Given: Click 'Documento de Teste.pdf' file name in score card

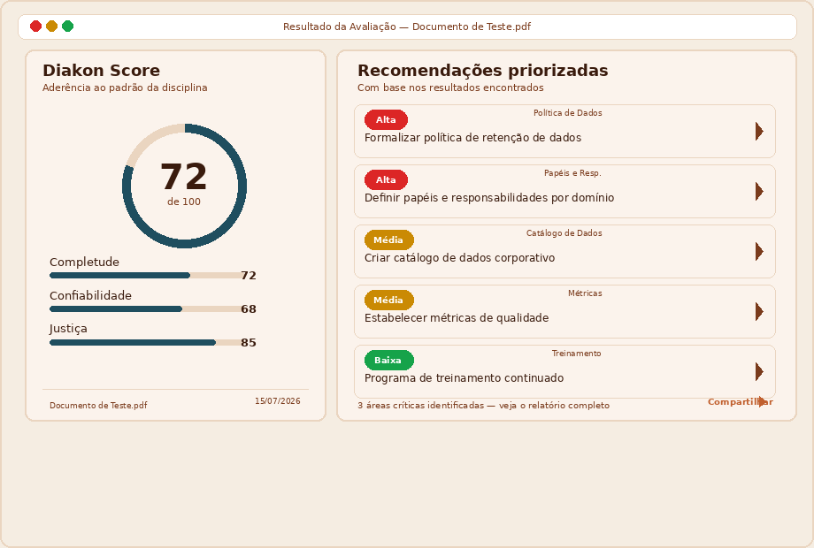Looking at the screenshot, I should pos(98,406).
